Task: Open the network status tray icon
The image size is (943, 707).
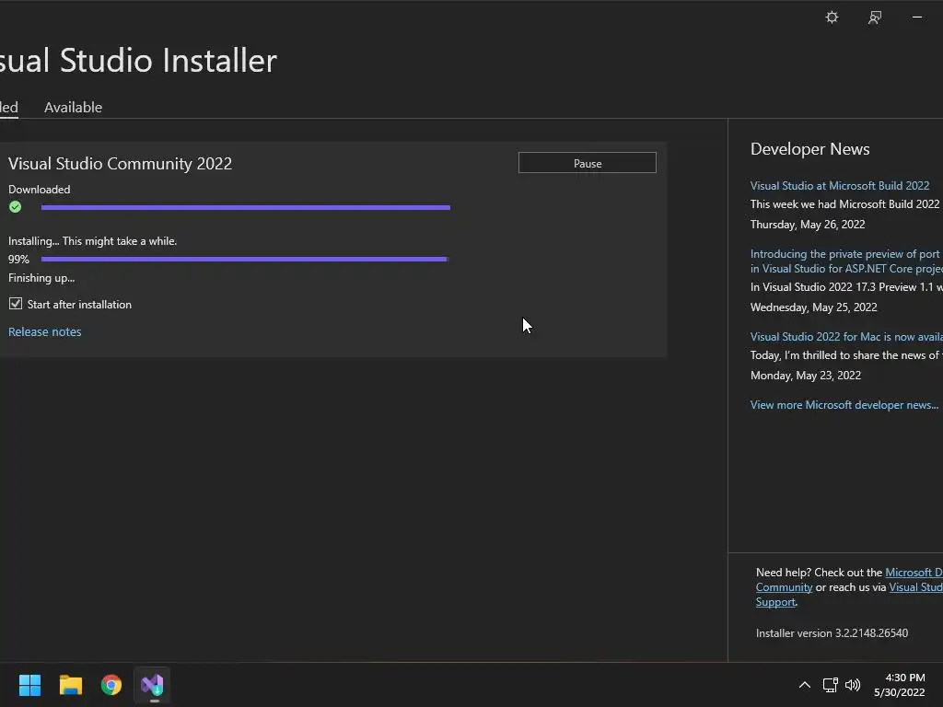Action: pos(830,685)
